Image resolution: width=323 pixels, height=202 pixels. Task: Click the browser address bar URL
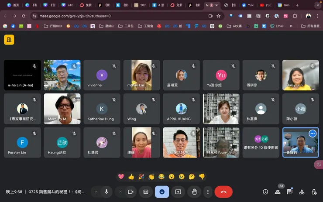coord(75,16)
